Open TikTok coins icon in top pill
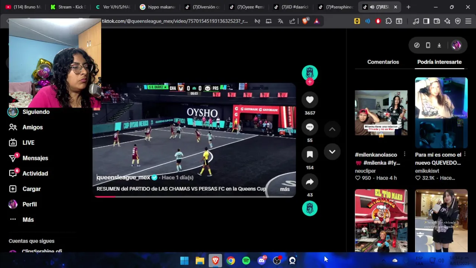The image size is (476, 268). 417,45
